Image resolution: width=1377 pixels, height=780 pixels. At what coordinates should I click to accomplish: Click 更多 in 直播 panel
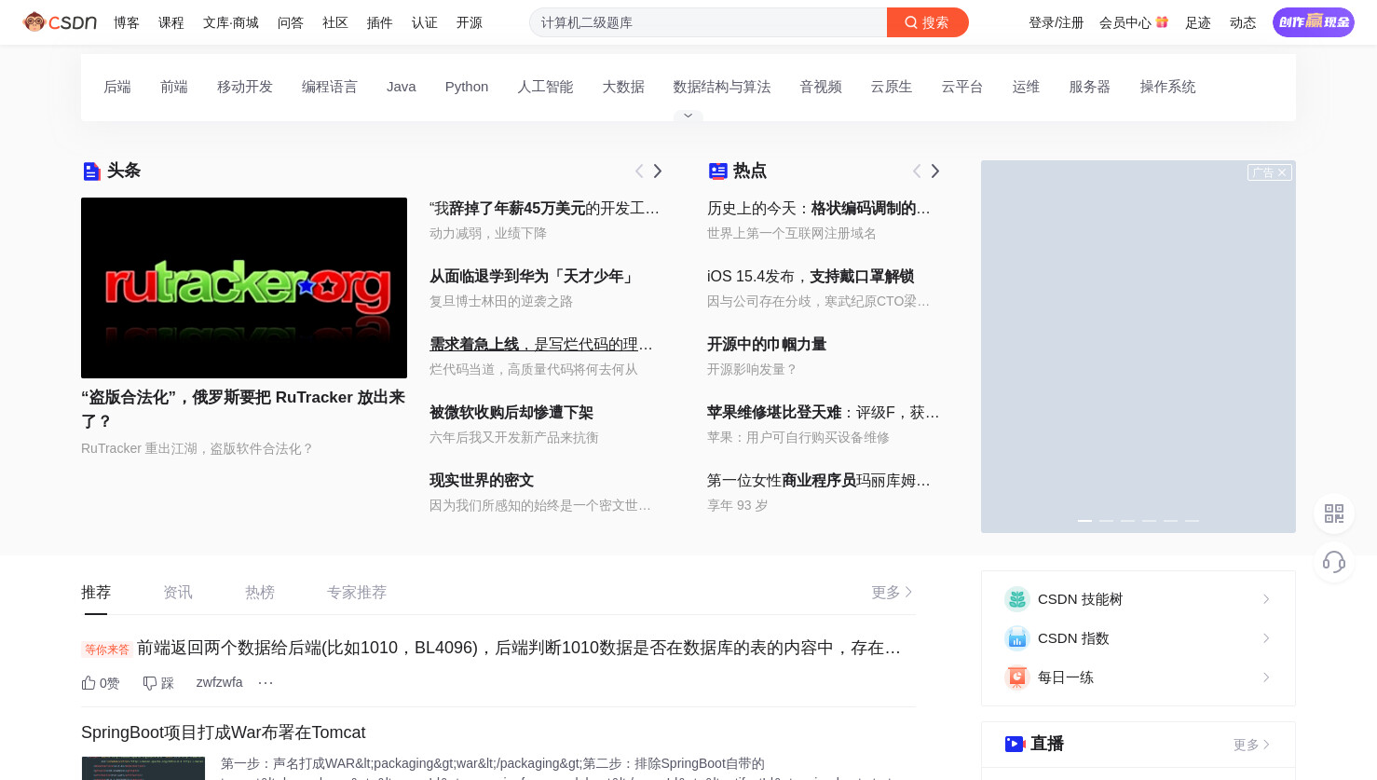pyautogui.click(x=1251, y=745)
